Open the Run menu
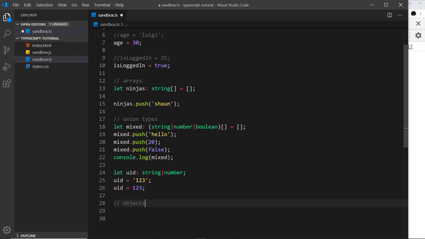Screen dimensions: 425x239 tap(86, 5)
